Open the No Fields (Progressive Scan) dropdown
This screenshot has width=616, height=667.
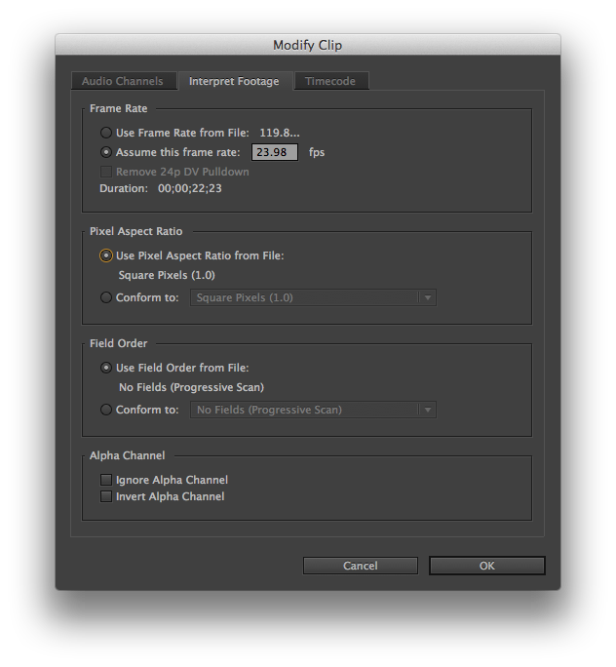pyautogui.click(x=313, y=410)
